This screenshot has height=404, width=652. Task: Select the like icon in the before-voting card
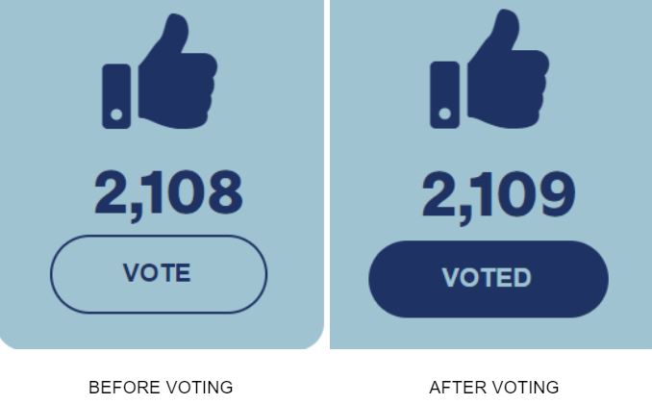point(160,71)
